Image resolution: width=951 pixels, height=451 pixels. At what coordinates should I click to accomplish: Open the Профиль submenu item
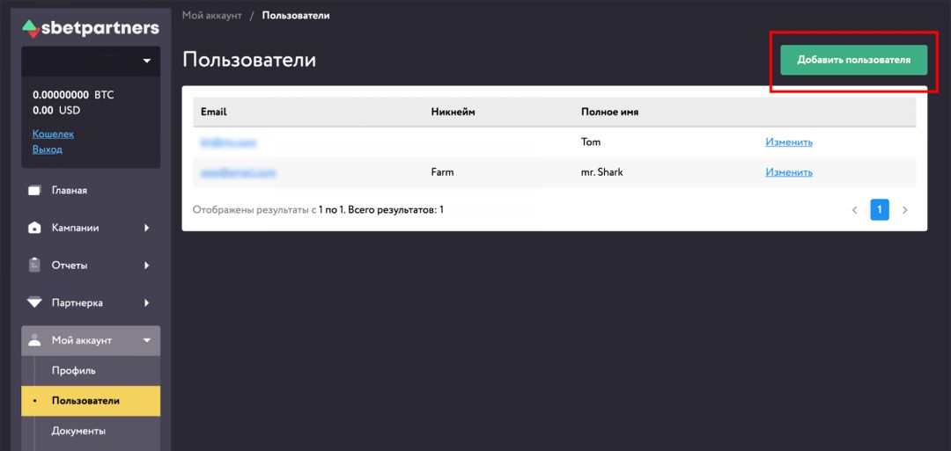[73, 370]
